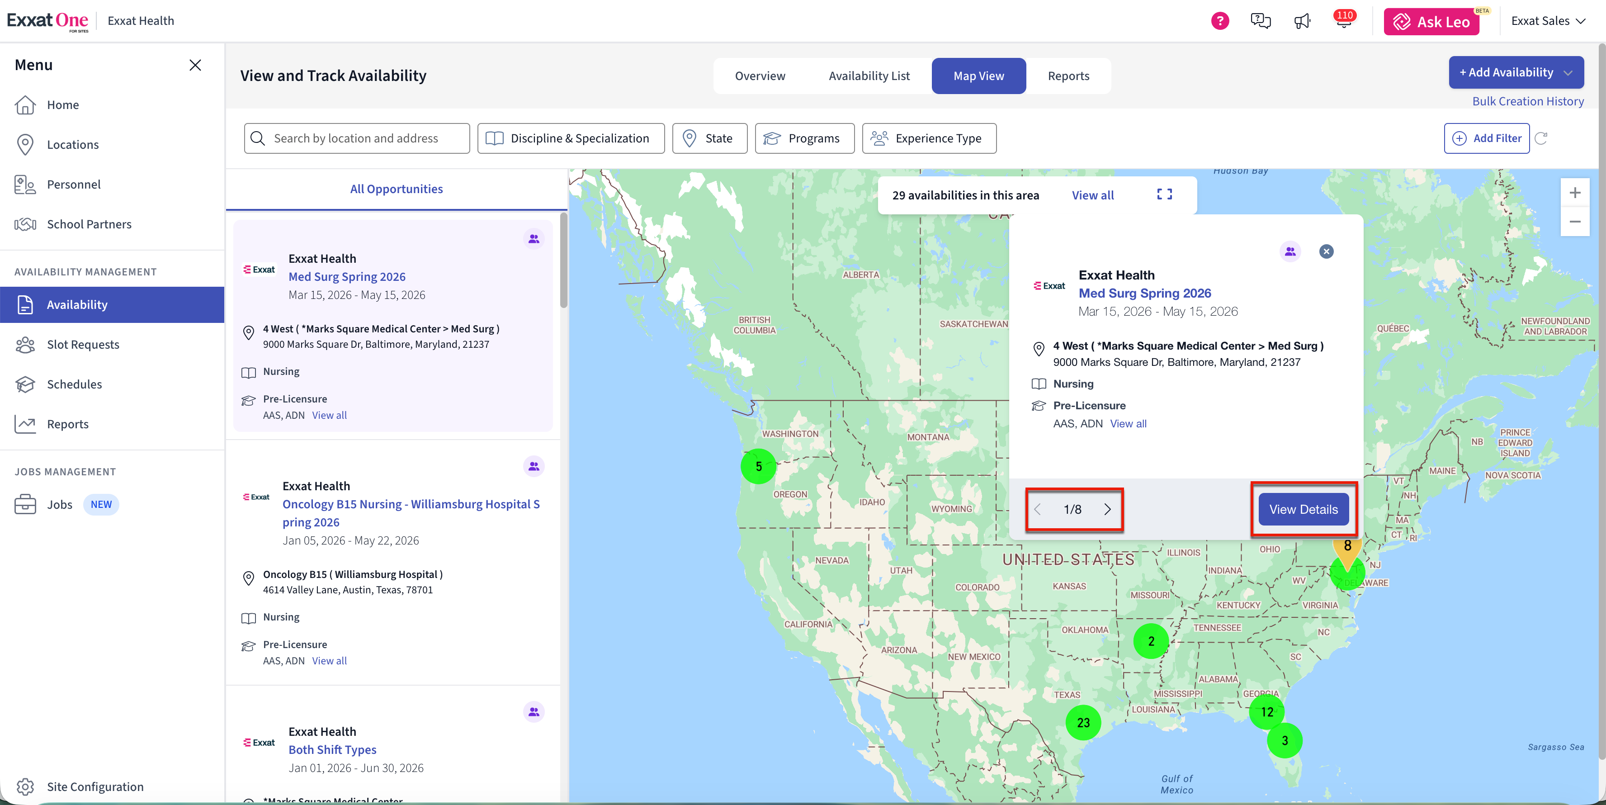Open the State filter dropdown
1606x805 pixels.
(709, 138)
